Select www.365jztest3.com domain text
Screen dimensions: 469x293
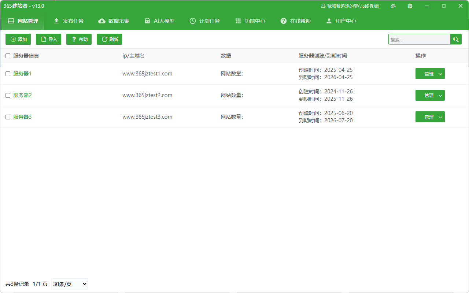coord(147,117)
